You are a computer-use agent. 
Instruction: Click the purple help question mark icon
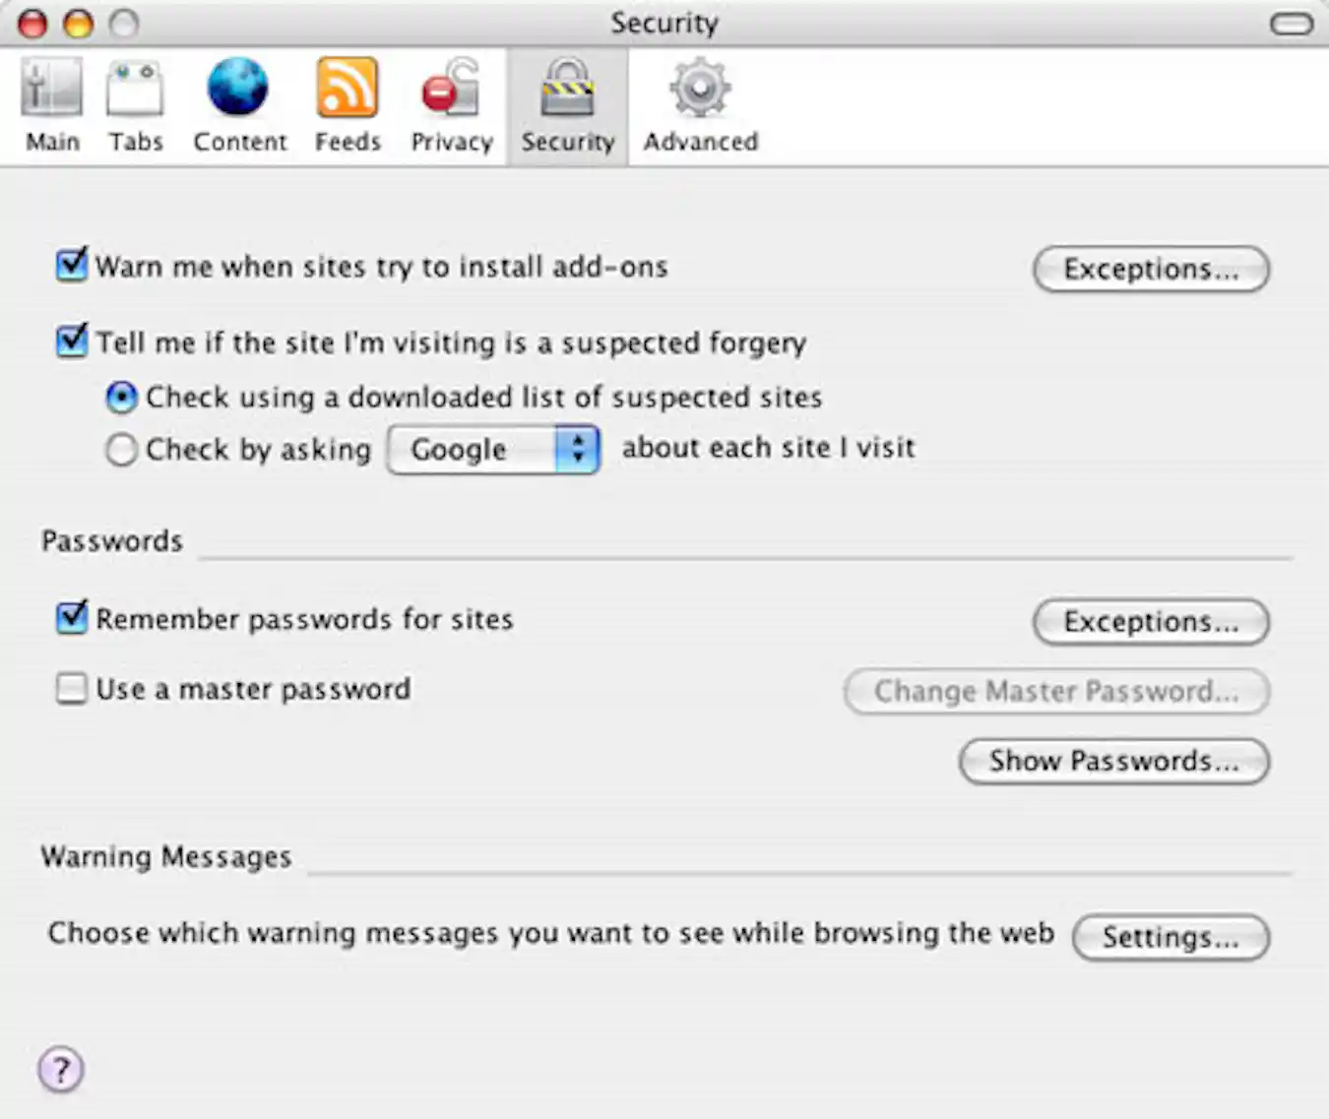click(x=61, y=1070)
